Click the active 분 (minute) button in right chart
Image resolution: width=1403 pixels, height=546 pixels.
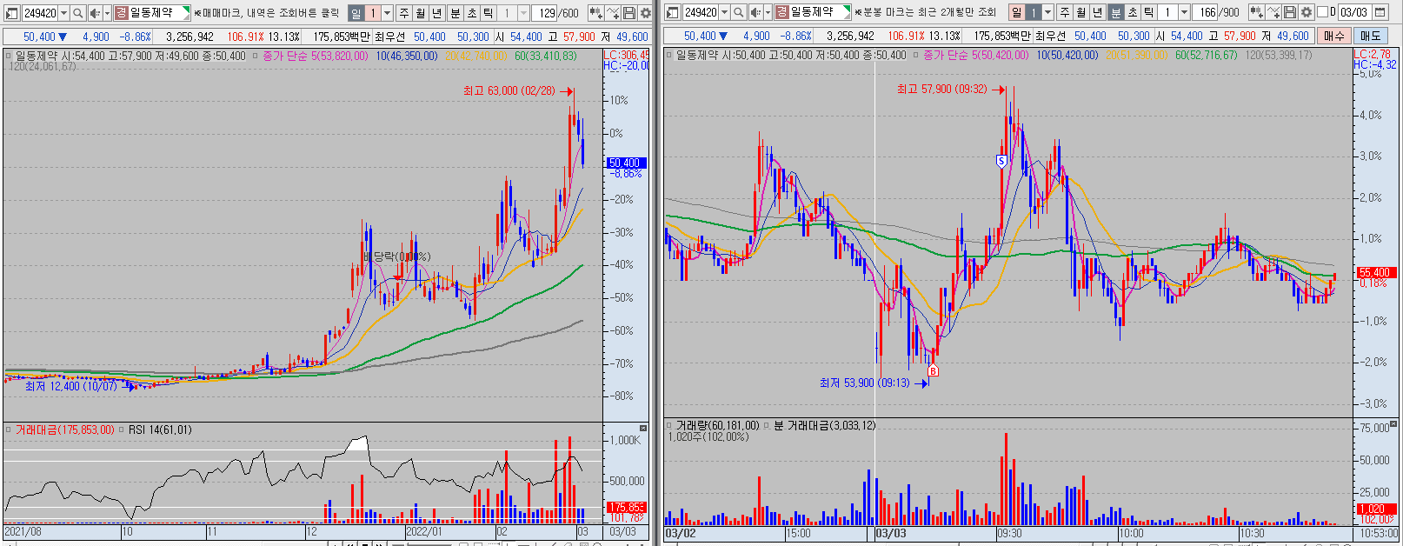click(1115, 13)
